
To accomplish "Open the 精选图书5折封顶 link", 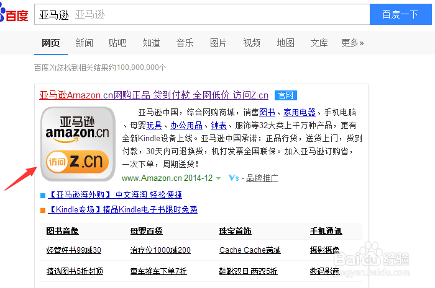I will point(75,271).
